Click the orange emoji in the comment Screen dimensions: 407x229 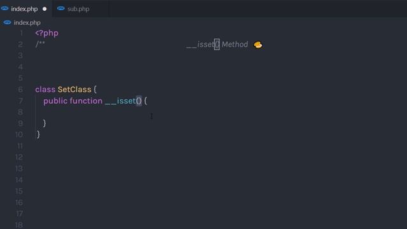pyautogui.click(x=258, y=45)
